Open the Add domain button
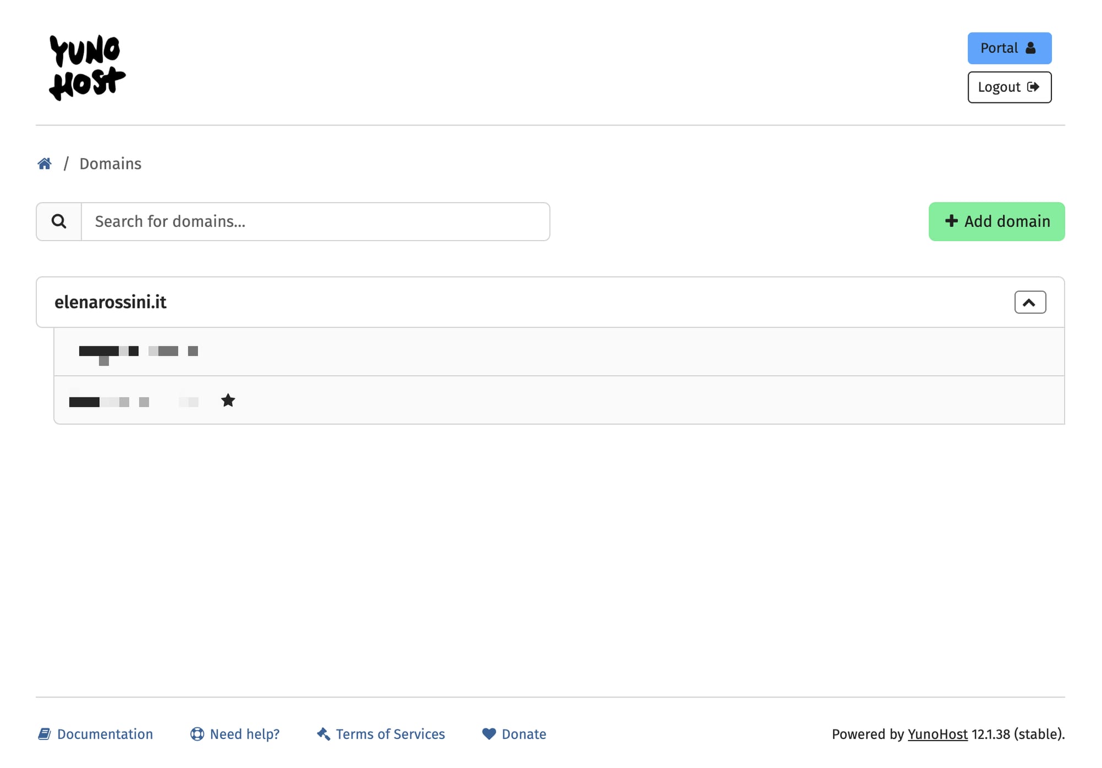This screenshot has width=1102, height=768. click(x=996, y=221)
